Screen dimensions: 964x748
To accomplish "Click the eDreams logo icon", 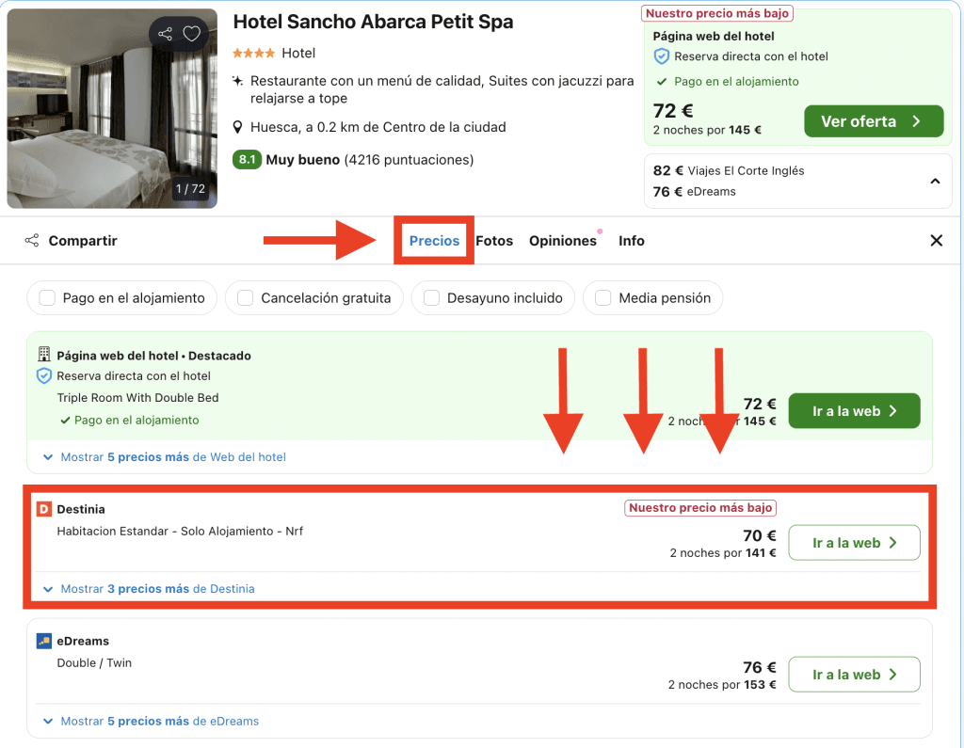I will [x=43, y=641].
